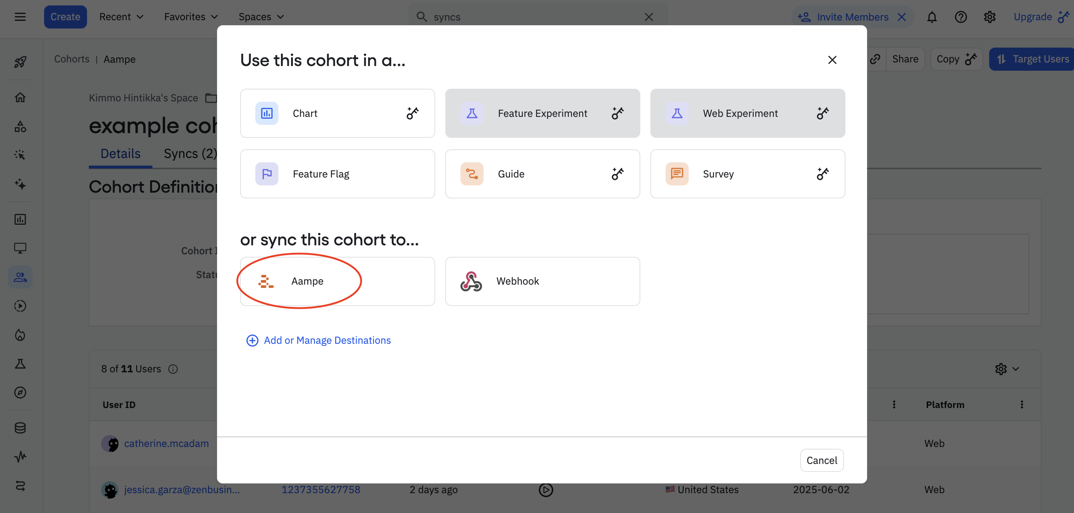Choose the Survey option card
The image size is (1074, 513).
pyautogui.click(x=747, y=174)
